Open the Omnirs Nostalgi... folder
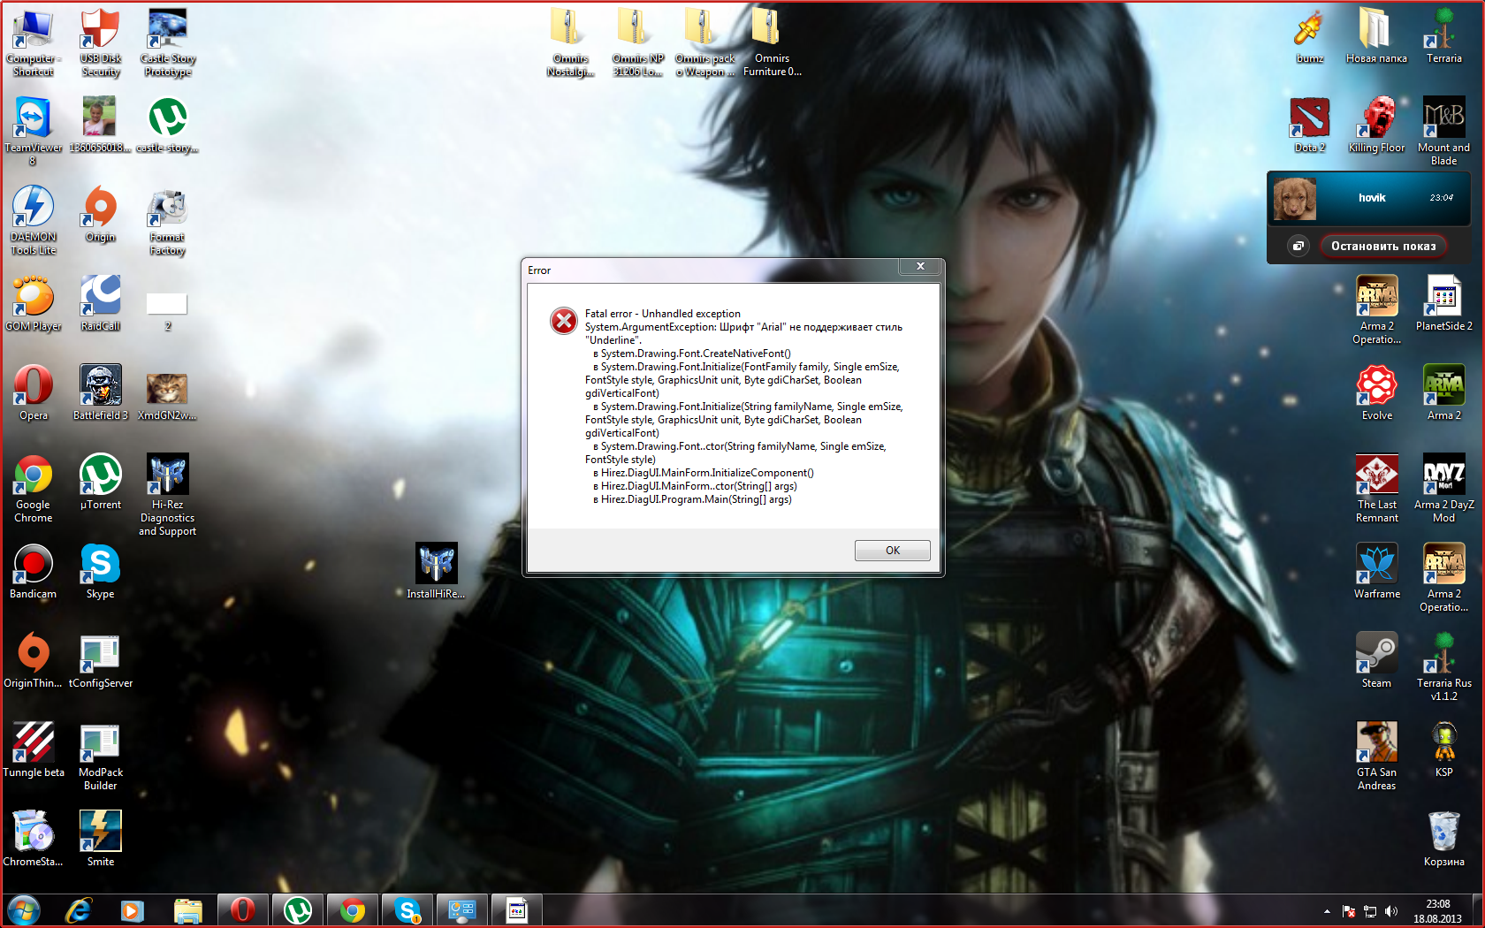Image resolution: width=1485 pixels, height=928 pixels. pyautogui.click(x=571, y=42)
